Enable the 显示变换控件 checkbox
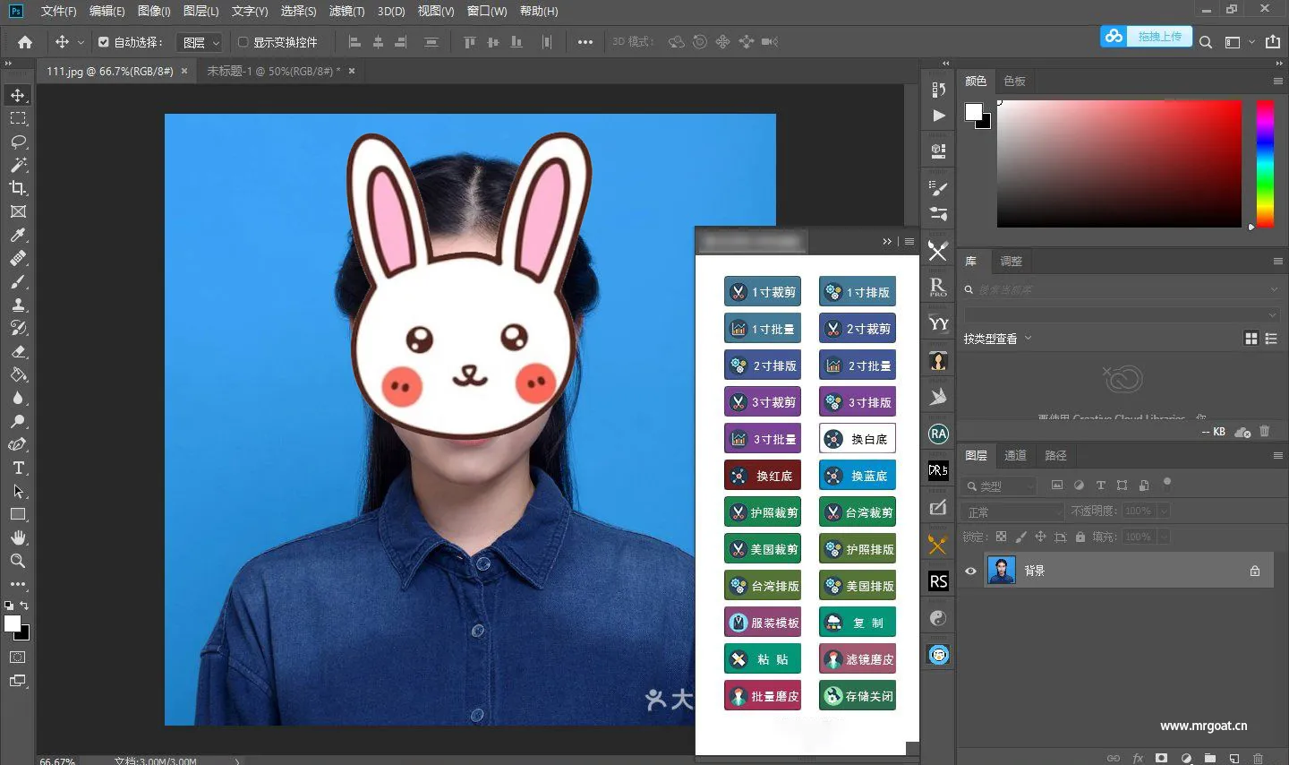1289x765 pixels. pos(243,42)
